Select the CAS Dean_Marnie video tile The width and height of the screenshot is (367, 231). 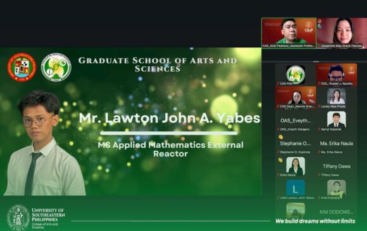[296, 97]
